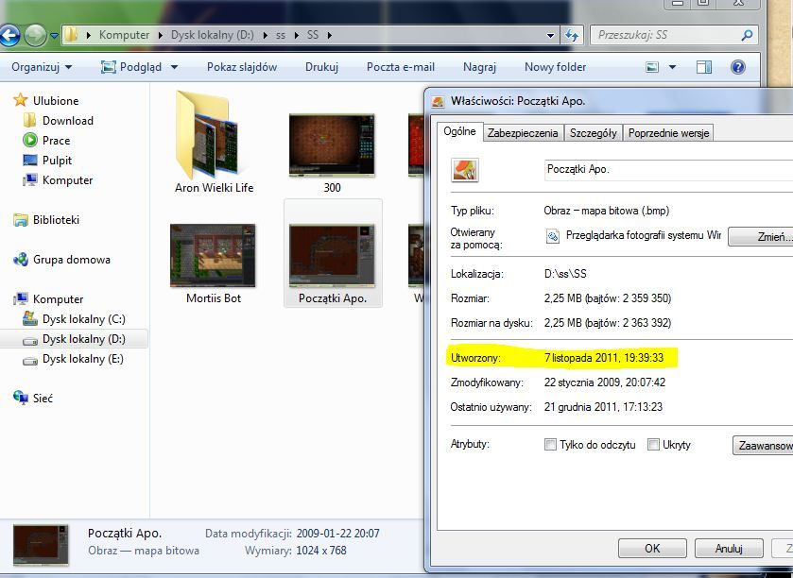Open the view options dropdown arrow
The image size is (793, 578).
click(x=673, y=67)
